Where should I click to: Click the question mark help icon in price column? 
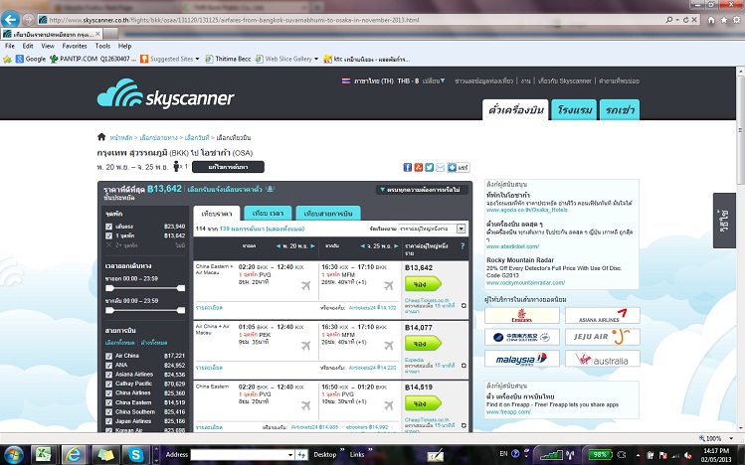(x=463, y=245)
